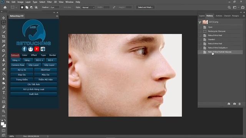The width and height of the screenshot is (246, 138).
Task: Select the Crop tool
Action: tap(3, 36)
